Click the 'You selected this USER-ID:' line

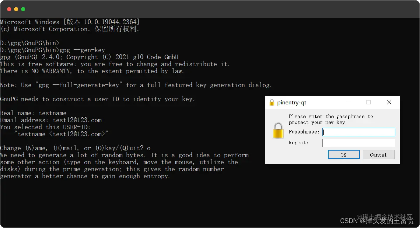(45, 127)
